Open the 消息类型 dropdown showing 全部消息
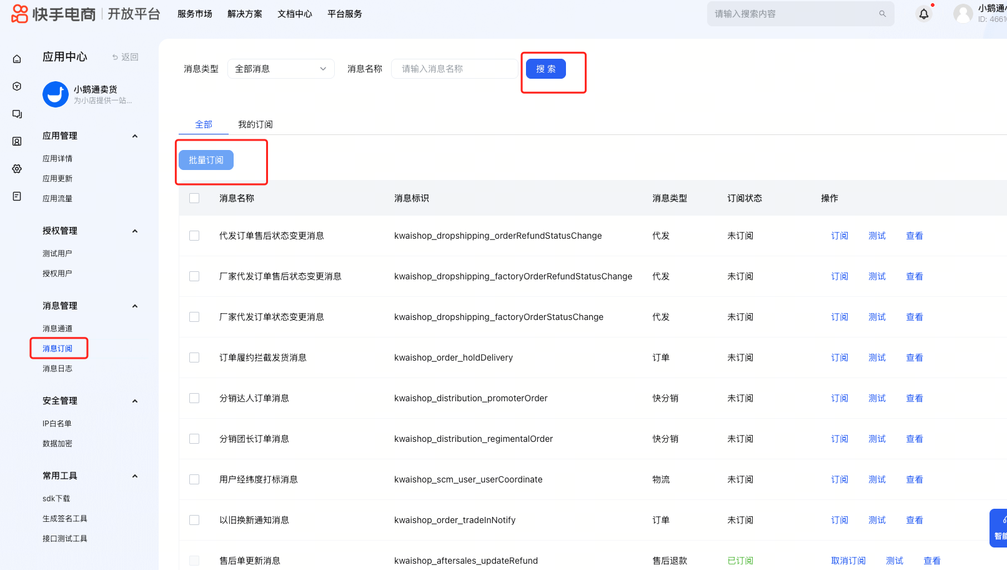Screen dimensions: 1007x570 (x=281, y=69)
